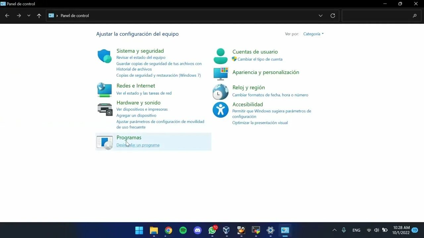Open the Ver por Categoría dropdown
The image size is (424, 238).
[313, 34]
